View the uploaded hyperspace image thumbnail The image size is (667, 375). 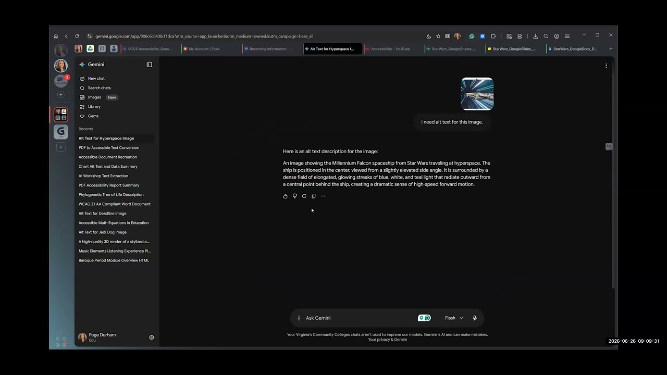(477, 94)
